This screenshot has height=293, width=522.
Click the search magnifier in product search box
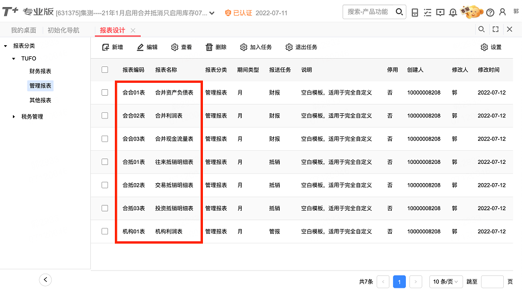pyautogui.click(x=399, y=12)
